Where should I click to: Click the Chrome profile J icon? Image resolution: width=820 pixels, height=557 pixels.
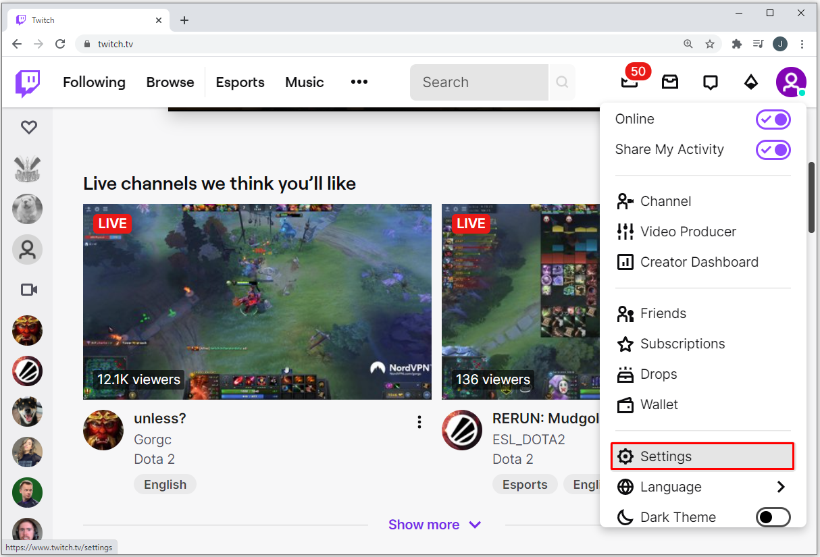(x=780, y=44)
